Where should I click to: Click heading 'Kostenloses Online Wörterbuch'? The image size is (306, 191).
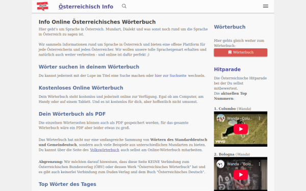pyautogui.click(x=81, y=88)
